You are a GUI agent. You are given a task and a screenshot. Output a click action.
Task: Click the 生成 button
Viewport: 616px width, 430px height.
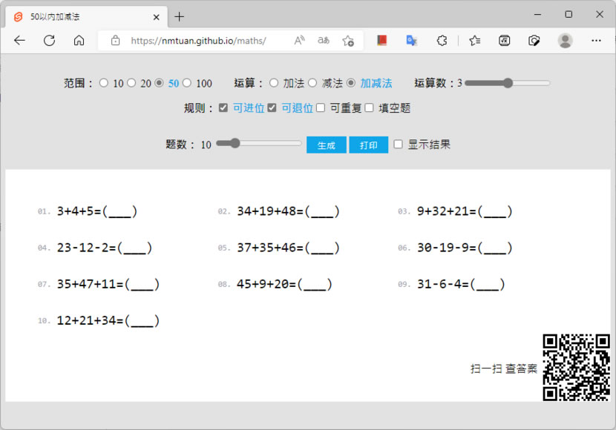pos(326,145)
